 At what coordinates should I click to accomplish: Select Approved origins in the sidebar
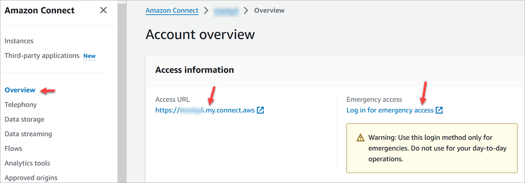31,178
